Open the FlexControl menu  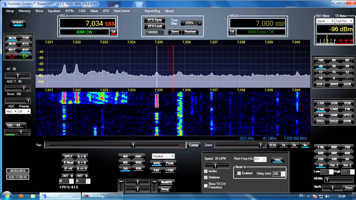point(122,11)
